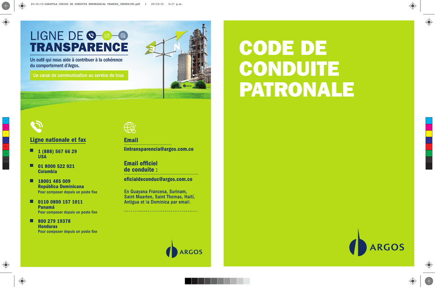Click the 'Un outil qui nous aide' subtitle
435x287 pixels.
click(x=76, y=63)
